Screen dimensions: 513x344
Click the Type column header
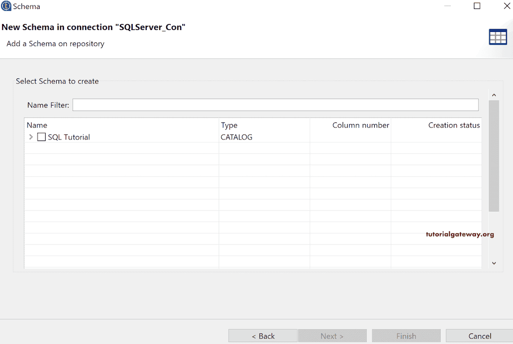point(229,125)
